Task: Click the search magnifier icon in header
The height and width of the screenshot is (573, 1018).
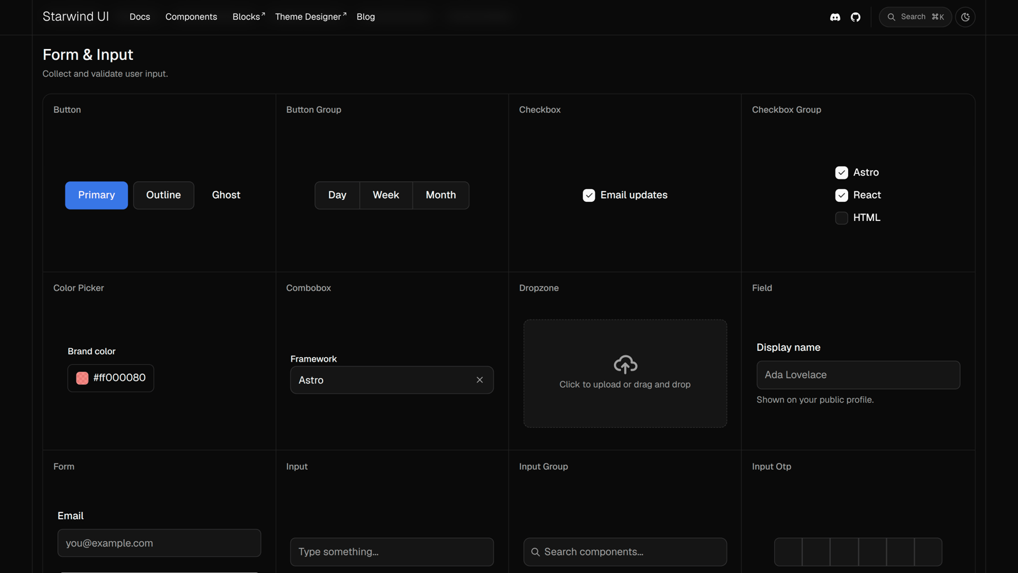Action: (891, 17)
